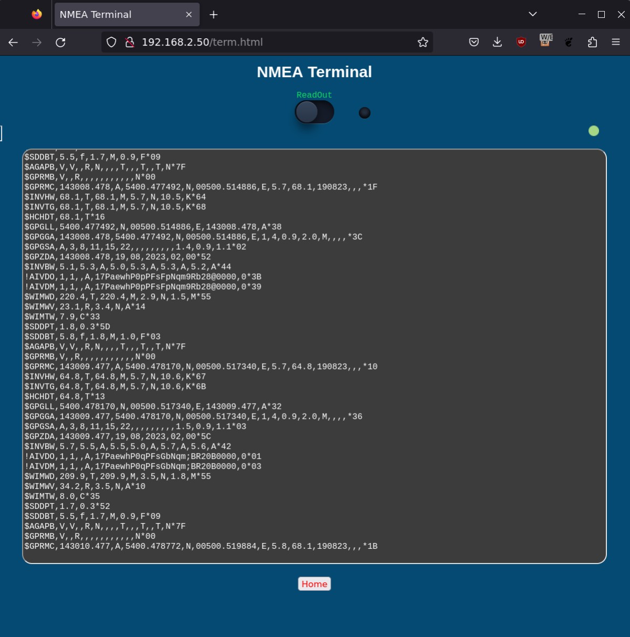Click the dark indicator LED beside switch
The image size is (630, 637).
364,113
